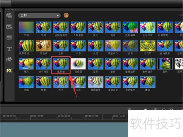Expand the 全部 filter category dropdown

(39, 15)
